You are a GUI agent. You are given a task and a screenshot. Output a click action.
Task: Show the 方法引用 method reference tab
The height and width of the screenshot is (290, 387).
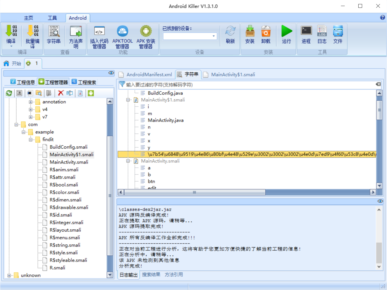tap(174, 275)
